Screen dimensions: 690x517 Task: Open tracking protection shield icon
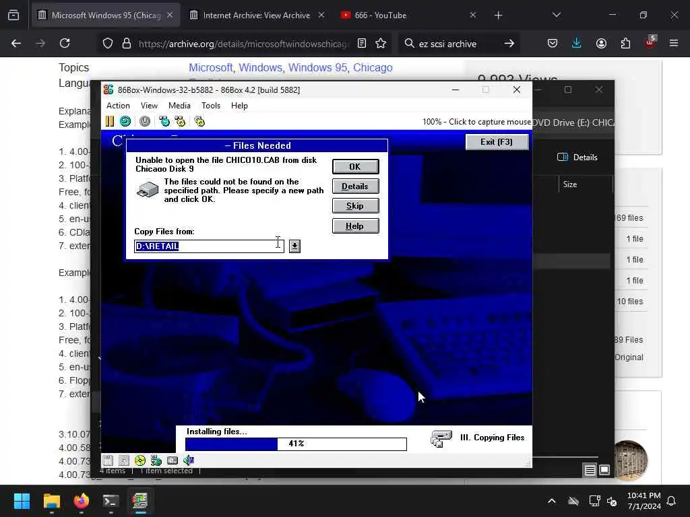click(x=108, y=44)
